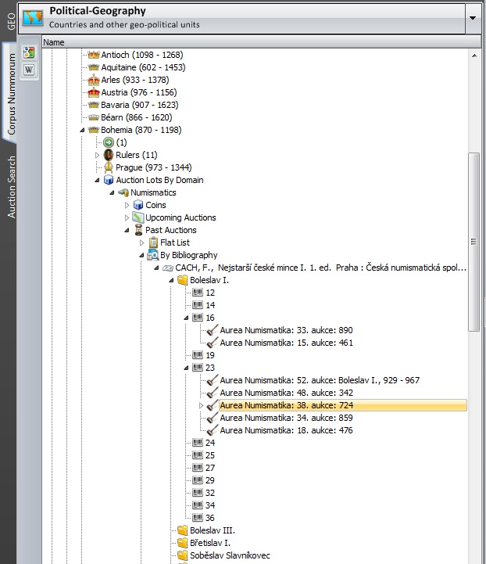Click the vertical scrollbar thumb
The image size is (486, 564).
[474, 242]
